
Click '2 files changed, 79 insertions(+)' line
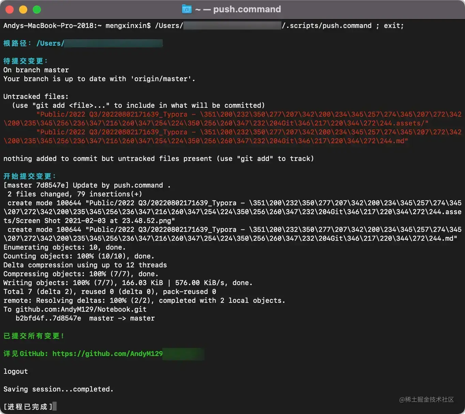pyautogui.click(x=75, y=194)
